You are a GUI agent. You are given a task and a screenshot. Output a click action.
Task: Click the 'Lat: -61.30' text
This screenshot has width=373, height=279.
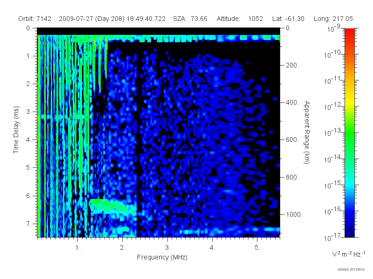[288, 19]
